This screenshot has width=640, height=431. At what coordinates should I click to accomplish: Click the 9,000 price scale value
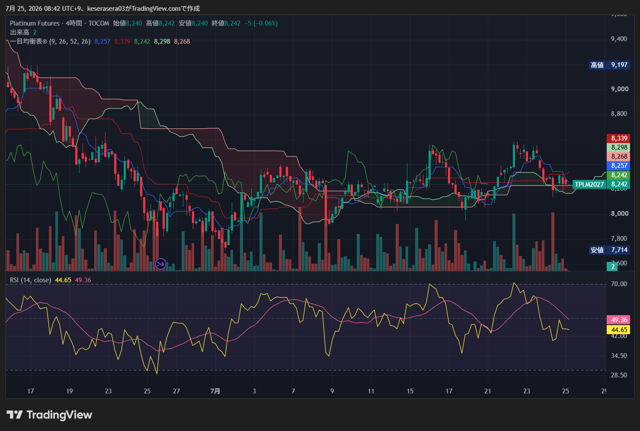coord(619,89)
